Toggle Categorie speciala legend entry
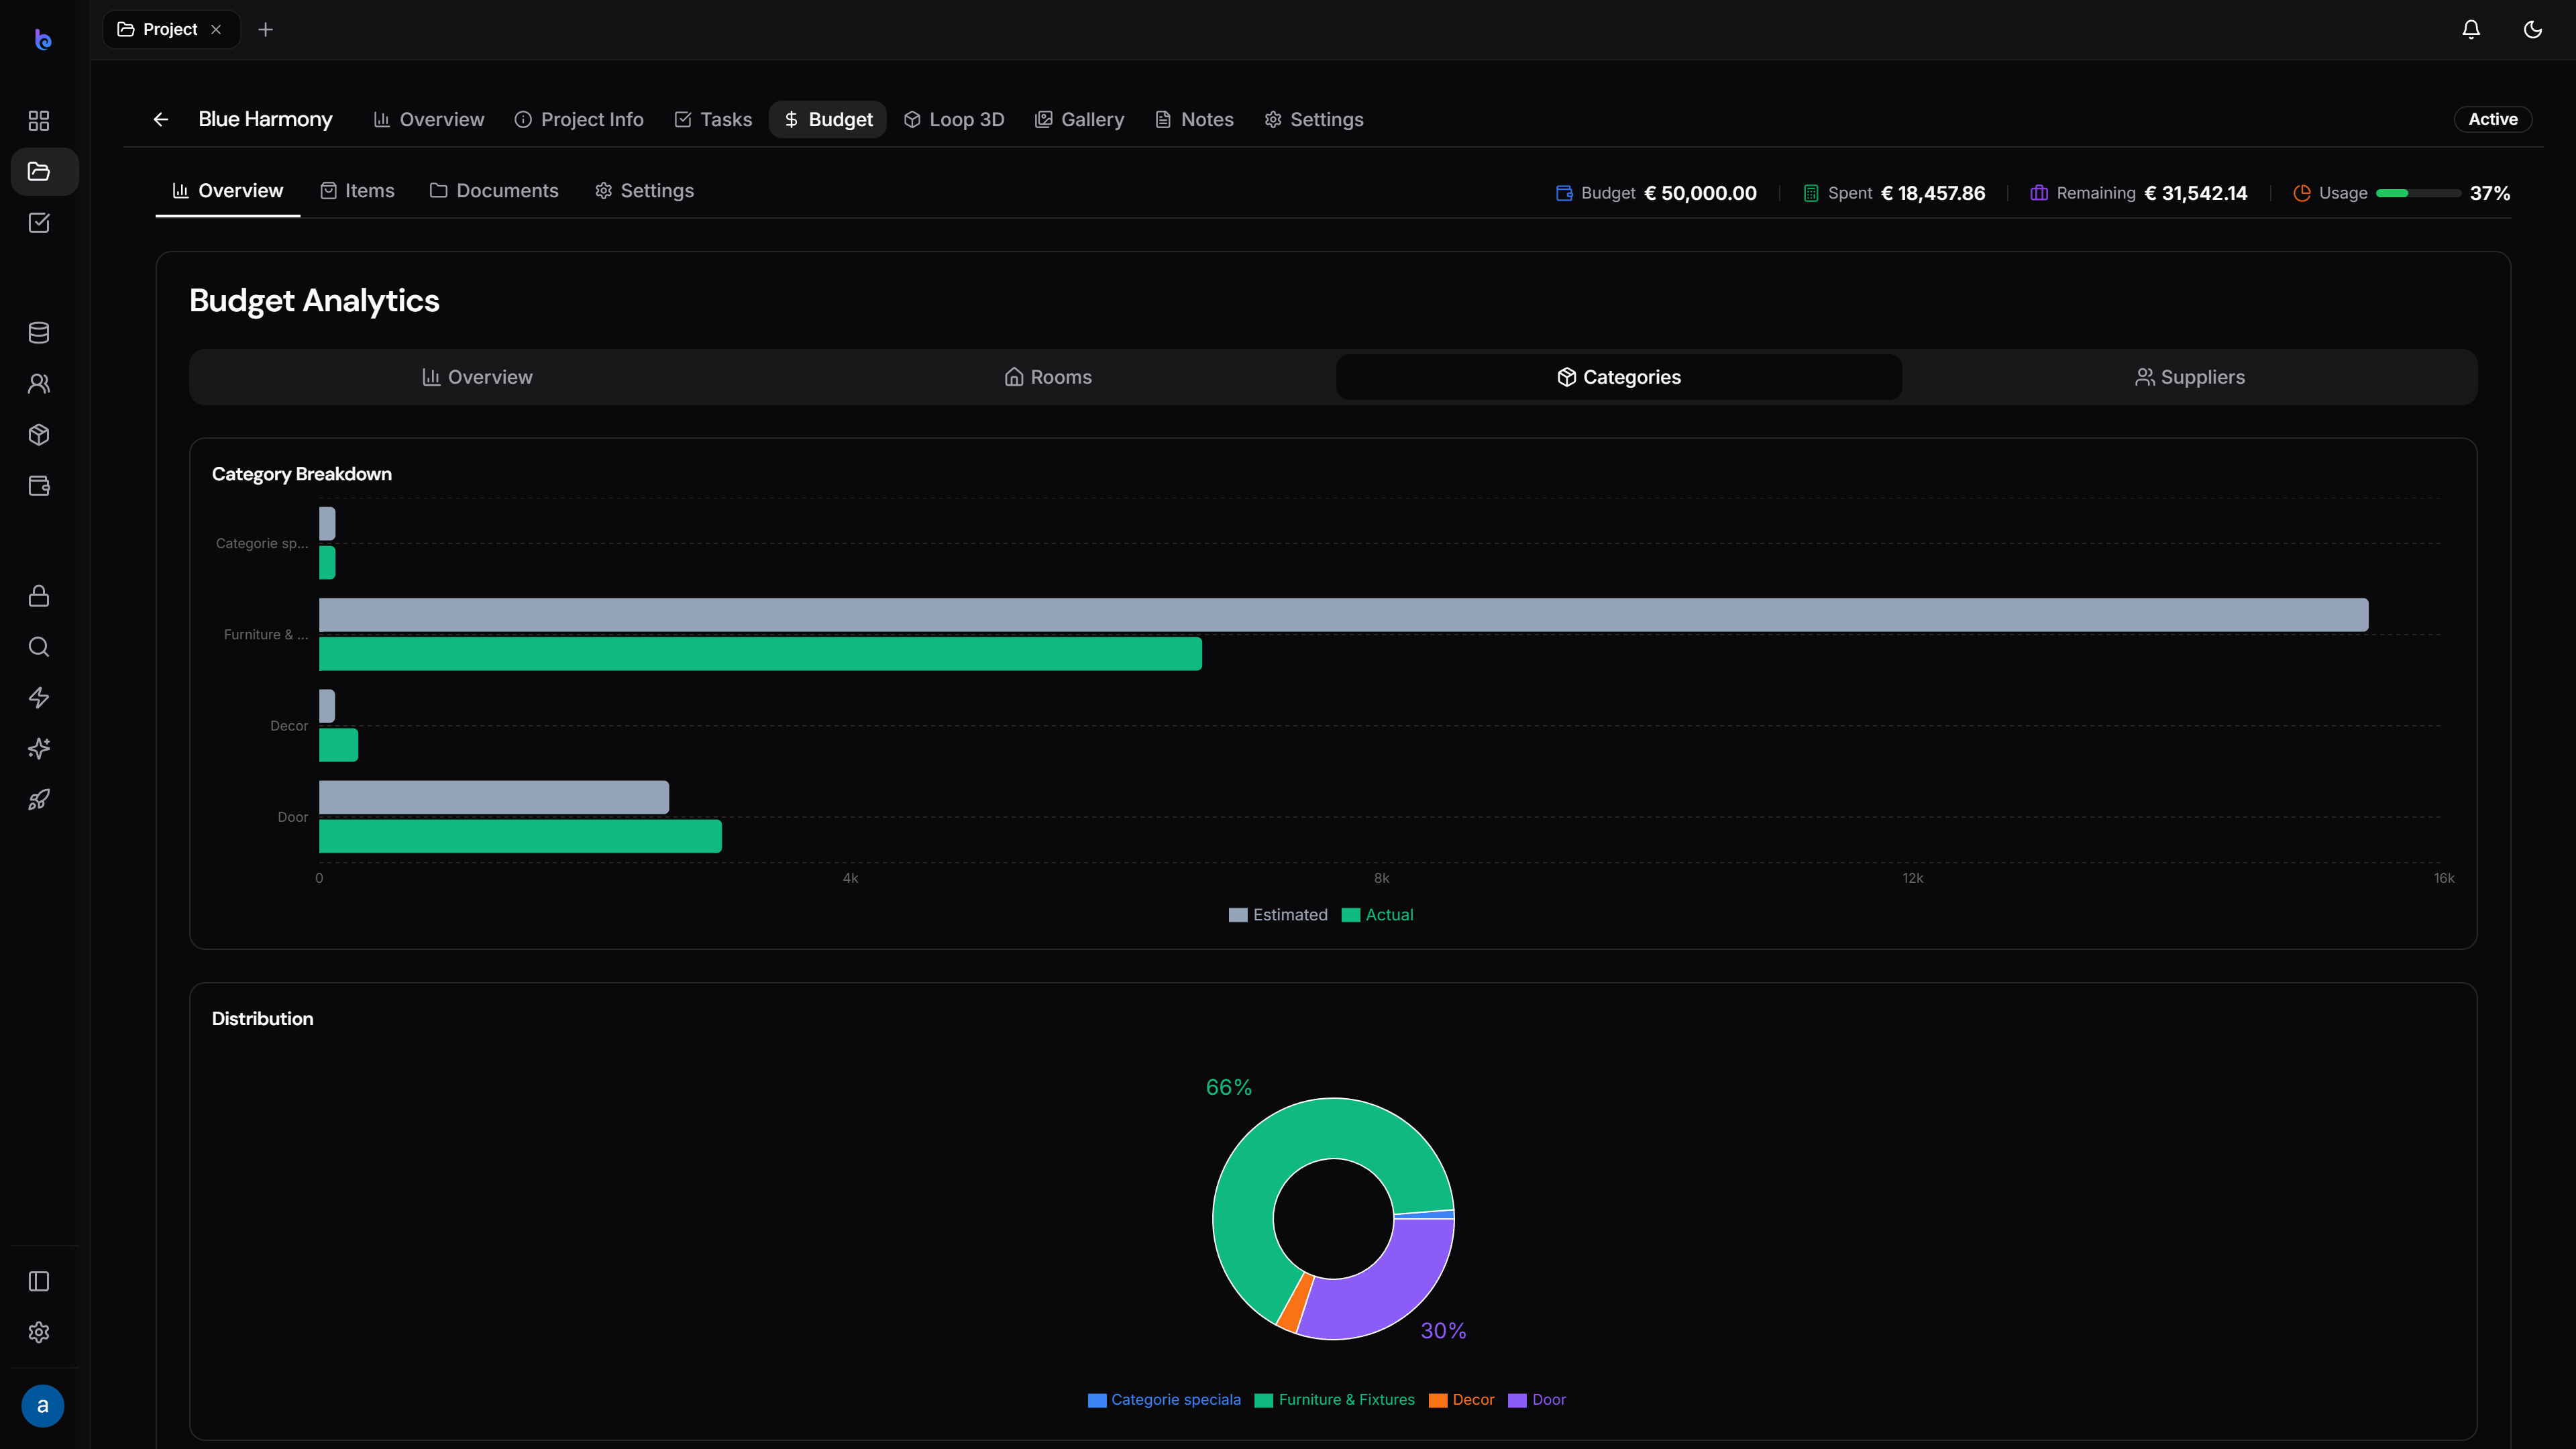The image size is (2576, 1449). pos(1164,1400)
